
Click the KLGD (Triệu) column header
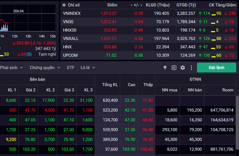coord(158,5)
